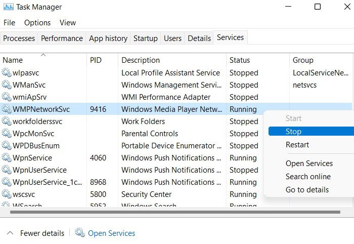Maximize the Task Manager window
Viewport: 354px width, 244px height.
(318, 7)
